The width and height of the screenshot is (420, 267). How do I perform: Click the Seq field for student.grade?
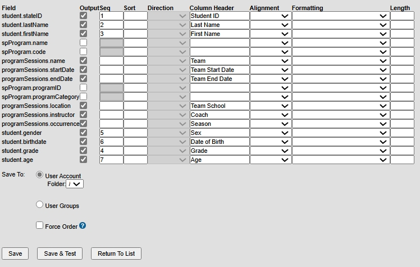click(x=111, y=151)
